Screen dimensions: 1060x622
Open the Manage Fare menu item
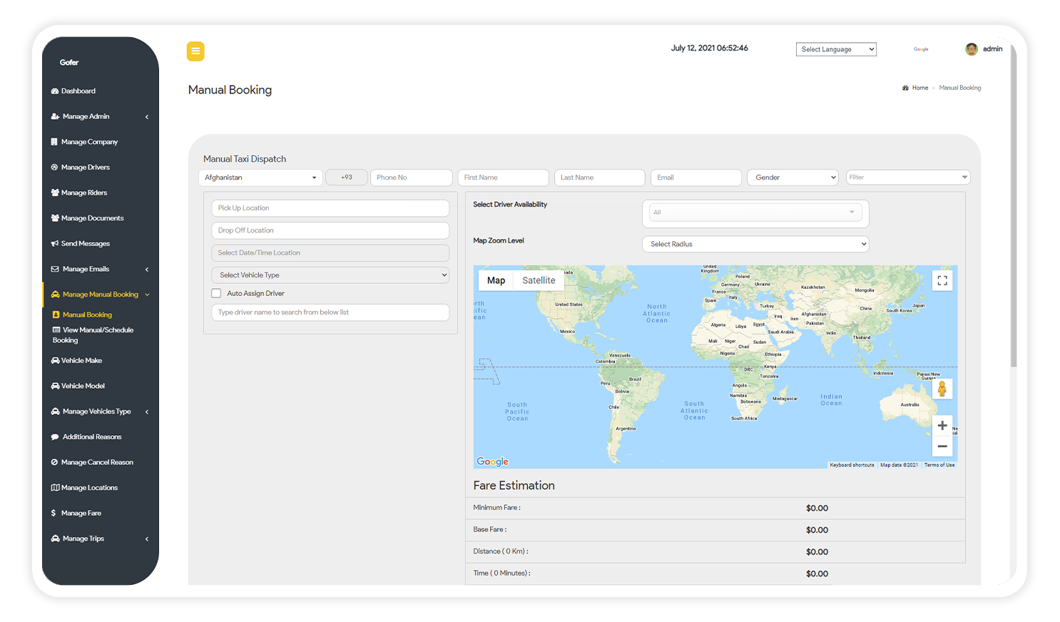81,514
